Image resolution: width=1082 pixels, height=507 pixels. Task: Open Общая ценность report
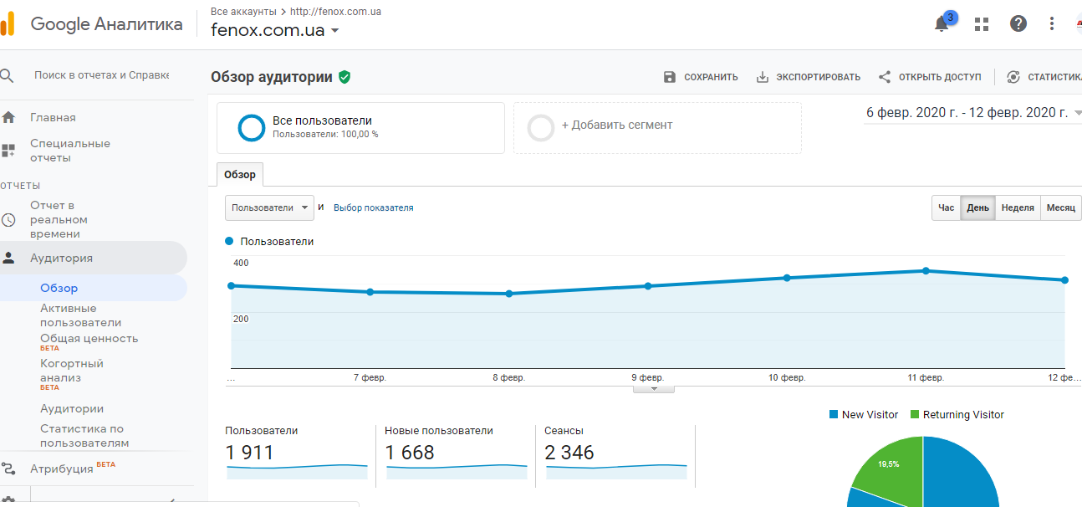89,339
